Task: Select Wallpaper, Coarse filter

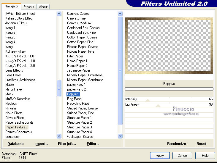Action: point(80,137)
